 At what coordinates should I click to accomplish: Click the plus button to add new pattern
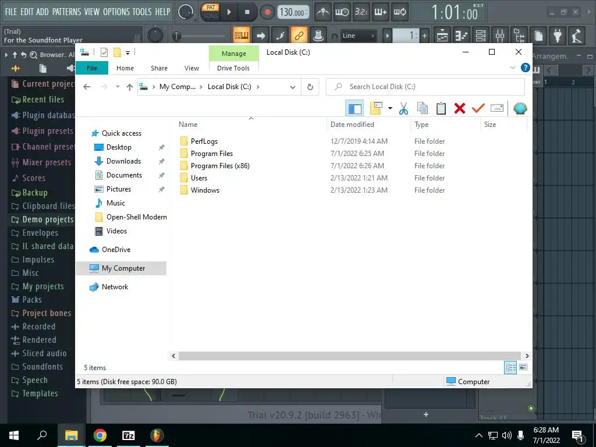pos(424,36)
